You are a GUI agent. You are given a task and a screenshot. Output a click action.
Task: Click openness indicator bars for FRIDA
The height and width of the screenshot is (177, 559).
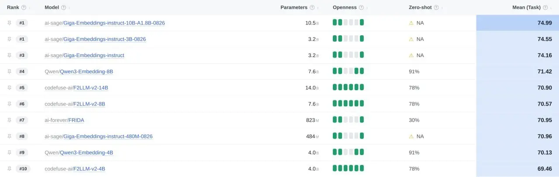pos(348,120)
